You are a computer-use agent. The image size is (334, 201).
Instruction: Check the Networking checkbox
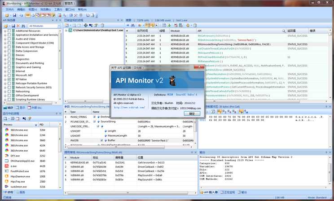9,92
